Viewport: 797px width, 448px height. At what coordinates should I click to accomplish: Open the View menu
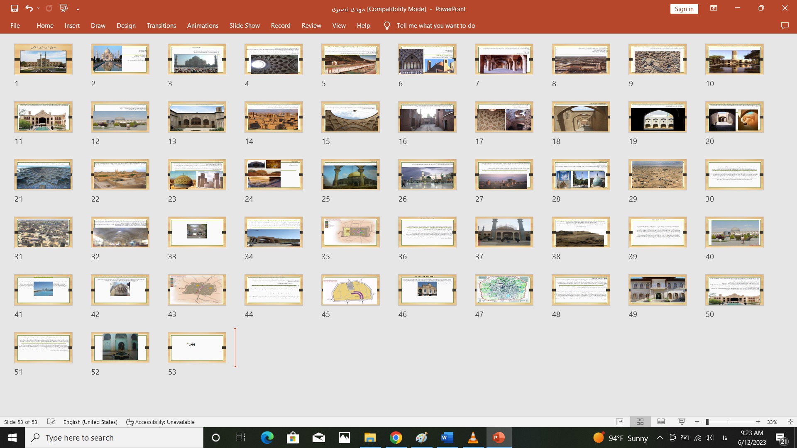coord(339,25)
